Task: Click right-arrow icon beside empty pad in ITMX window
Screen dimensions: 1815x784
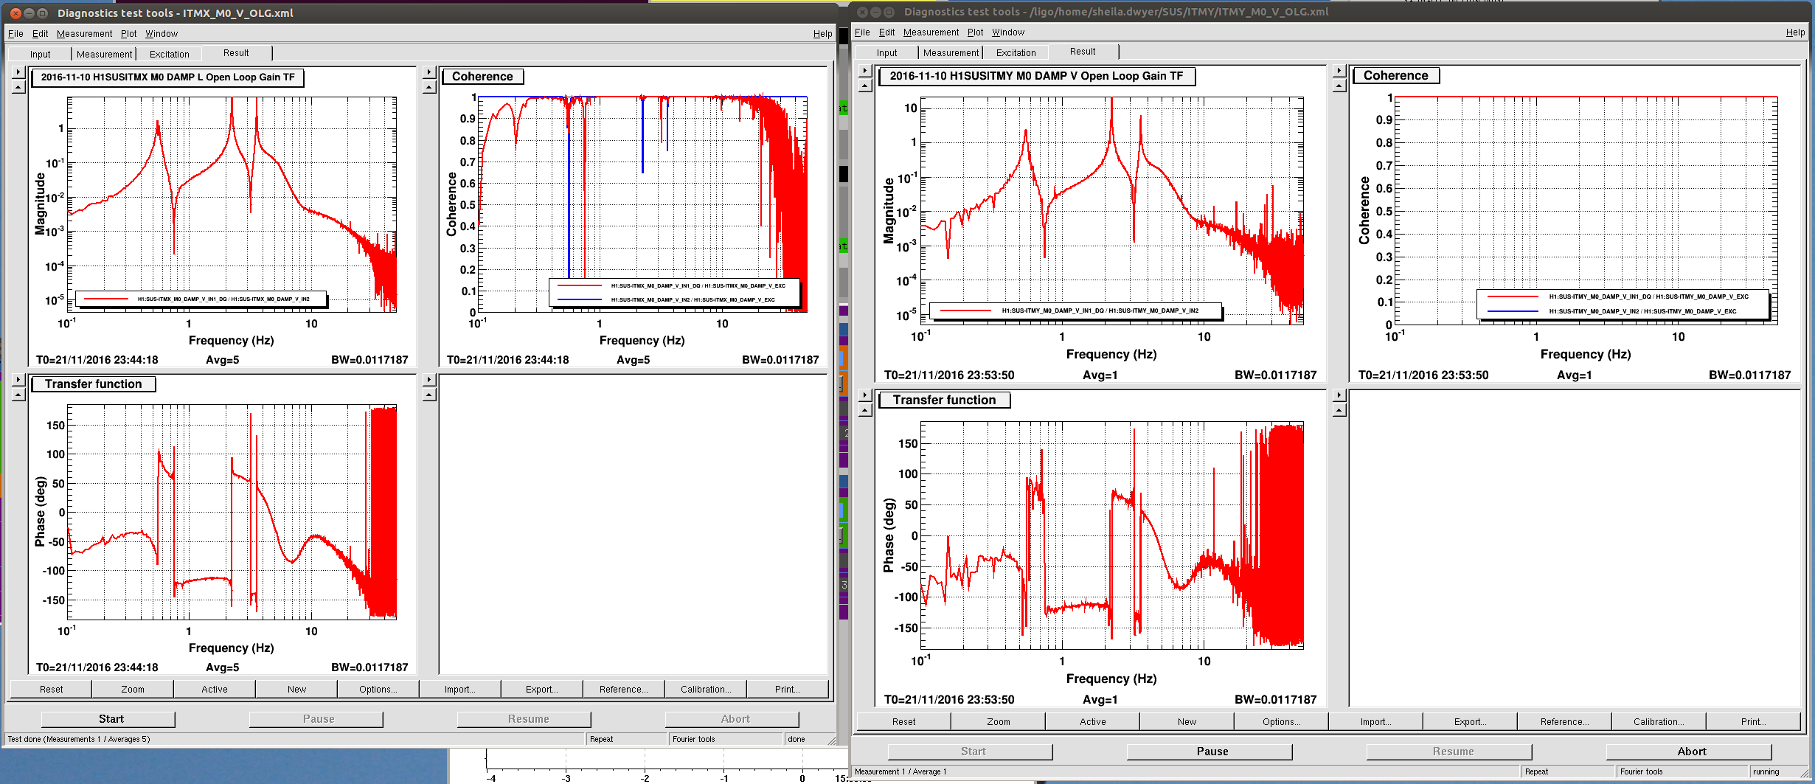Action: point(429,380)
